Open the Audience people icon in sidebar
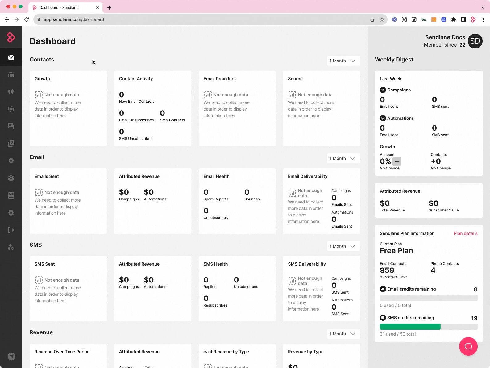Viewport: 490px width, 368px height. coord(11,74)
